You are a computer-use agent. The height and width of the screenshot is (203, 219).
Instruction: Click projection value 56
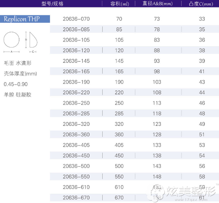(202, 166)
